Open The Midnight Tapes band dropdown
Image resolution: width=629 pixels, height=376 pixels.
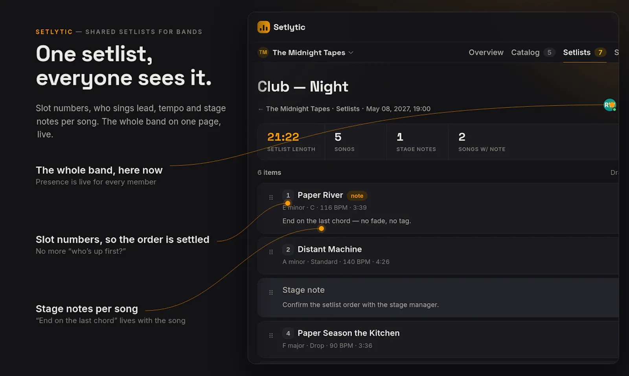point(313,53)
